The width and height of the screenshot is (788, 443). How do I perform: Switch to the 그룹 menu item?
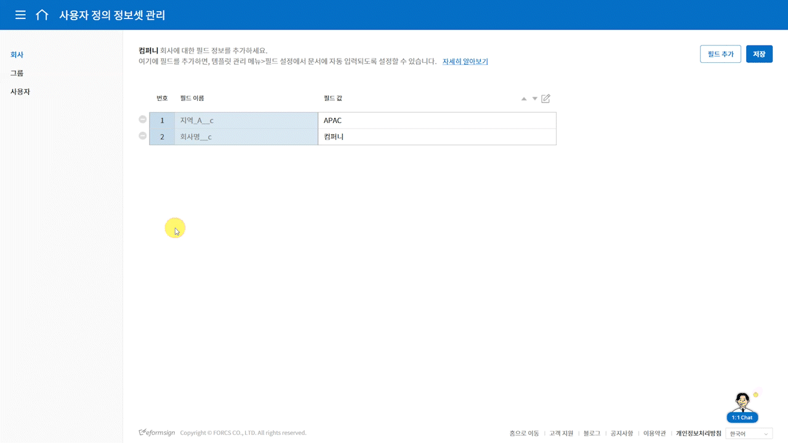point(17,73)
